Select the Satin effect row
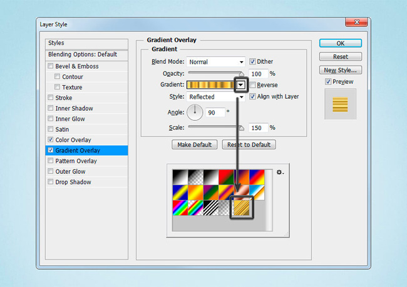This screenshot has height=287, width=407. coord(86,129)
